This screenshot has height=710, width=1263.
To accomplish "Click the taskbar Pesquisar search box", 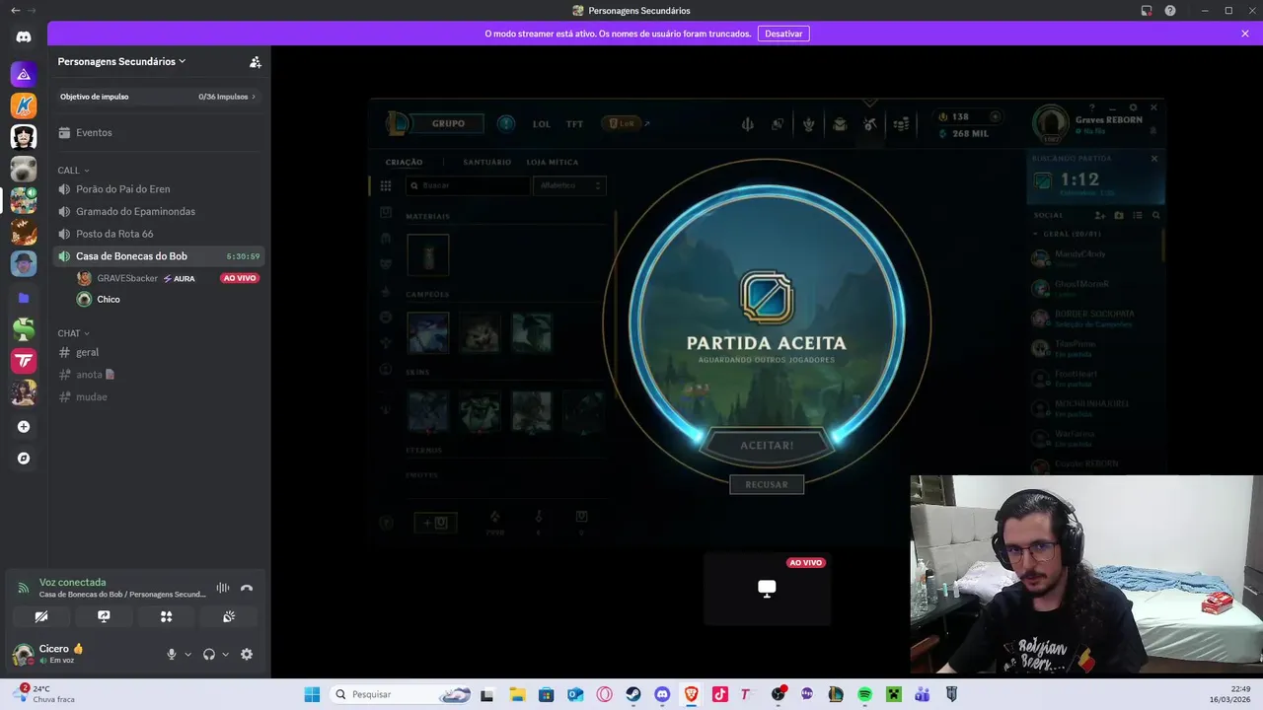I will 401,694.
